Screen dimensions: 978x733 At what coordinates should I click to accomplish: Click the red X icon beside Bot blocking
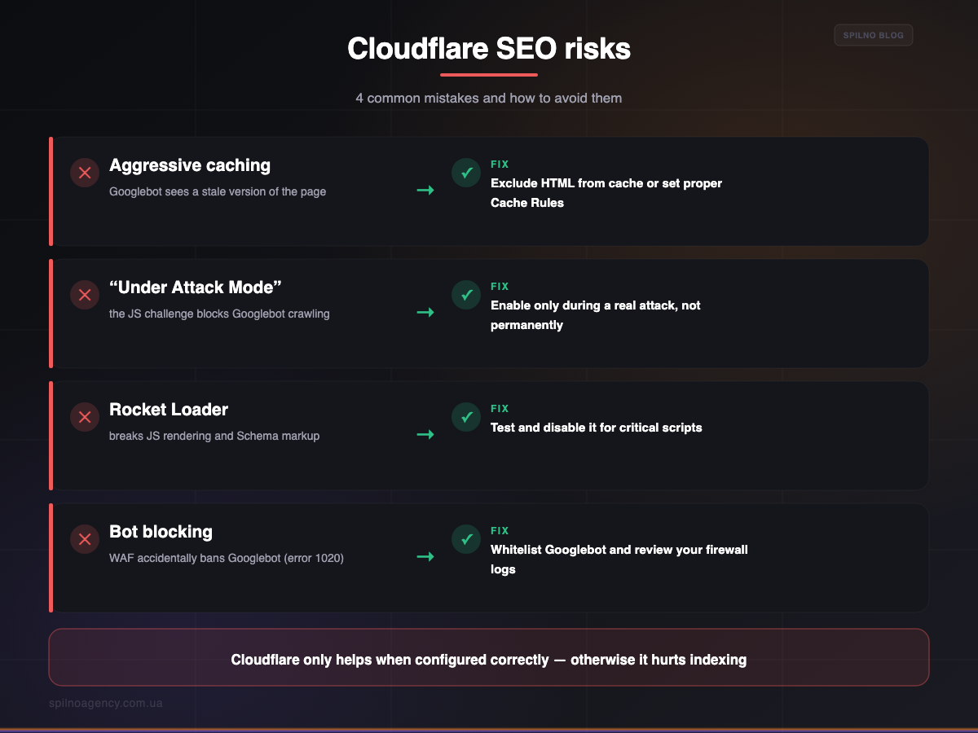click(x=85, y=539)
